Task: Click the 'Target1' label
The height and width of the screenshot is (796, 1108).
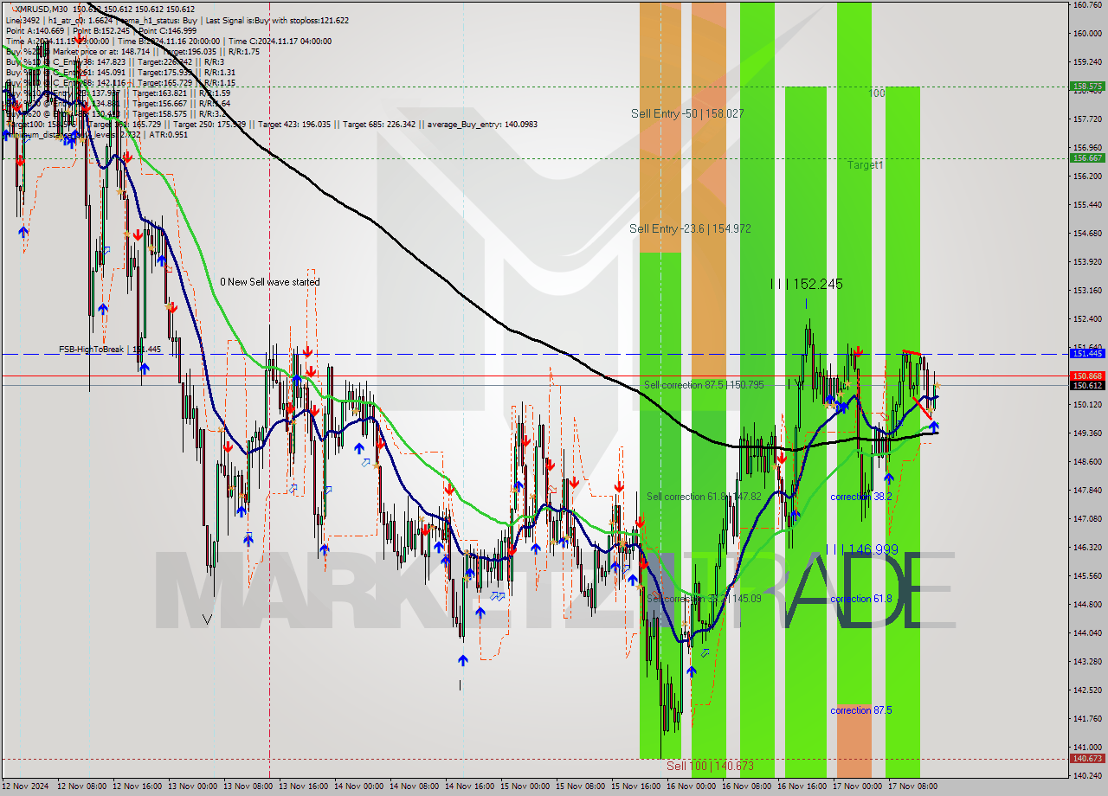Action: (x=865, y=164)
